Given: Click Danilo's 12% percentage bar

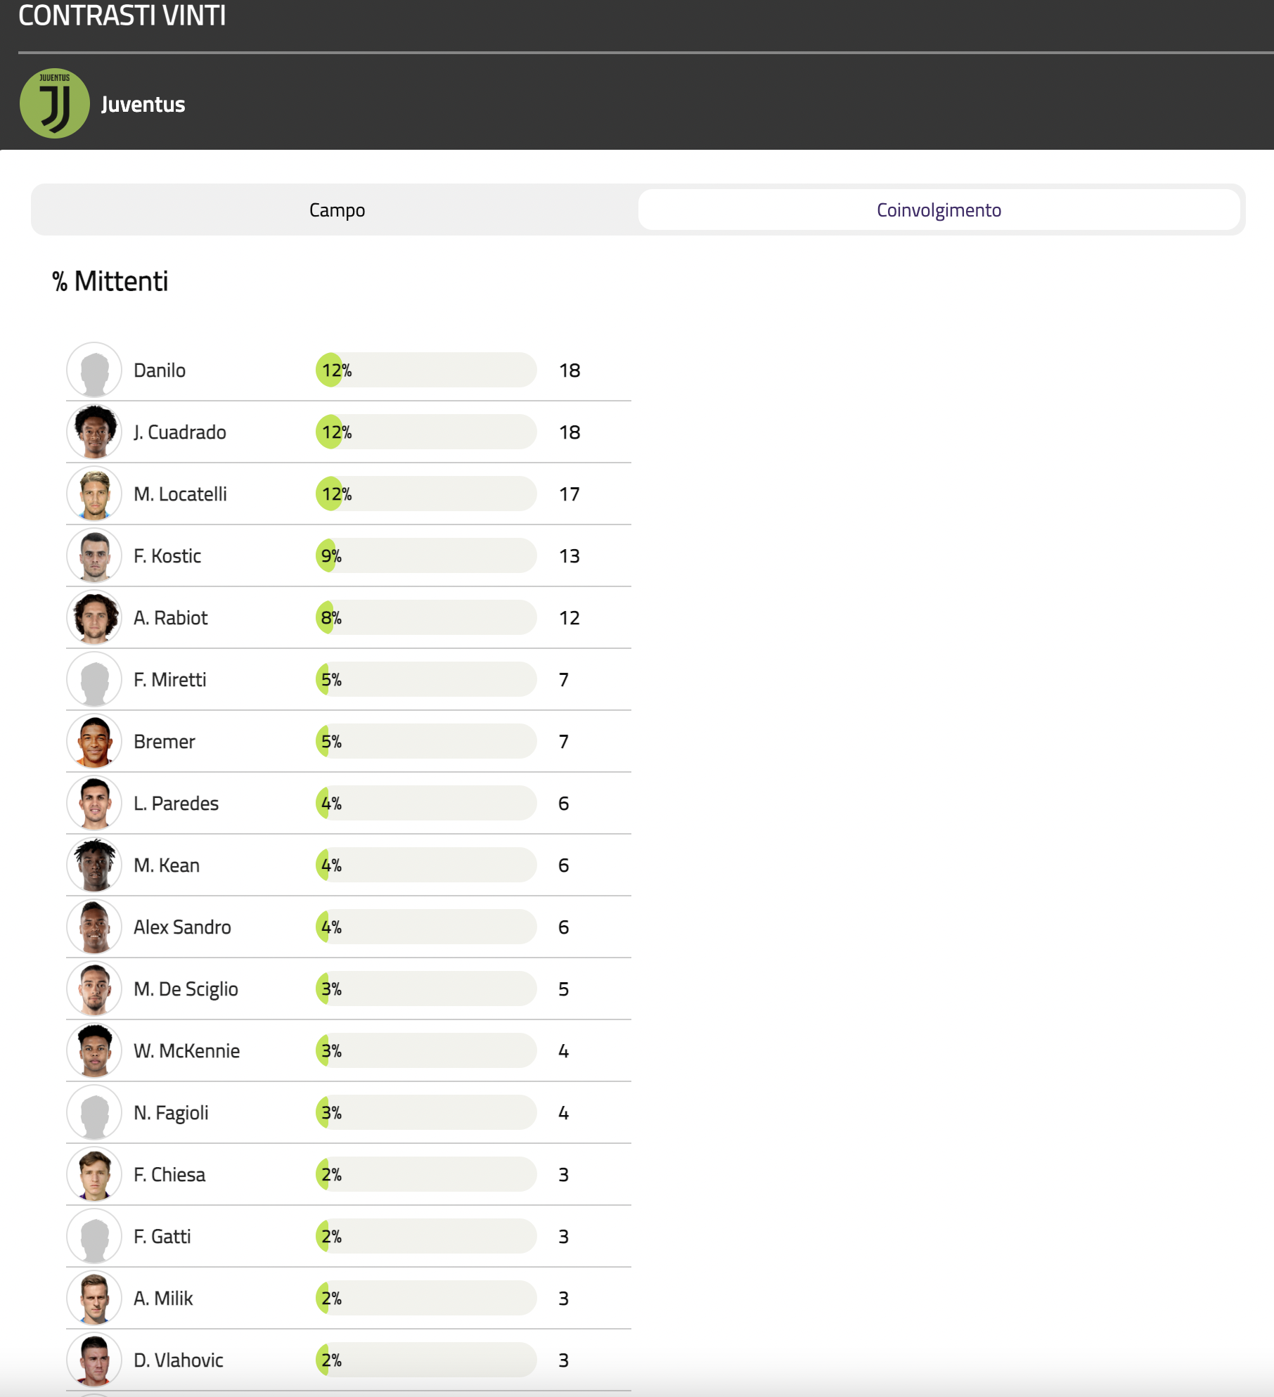Looking at the screenshot, I should click(x=425, y=371).
